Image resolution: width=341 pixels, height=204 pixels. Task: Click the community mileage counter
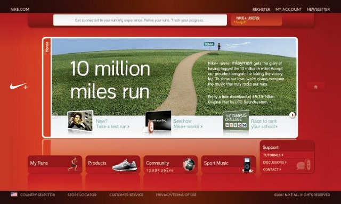[160, 171]
